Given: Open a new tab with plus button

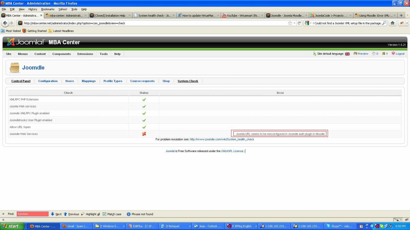Looking at the screenshot, I should 401,16.
